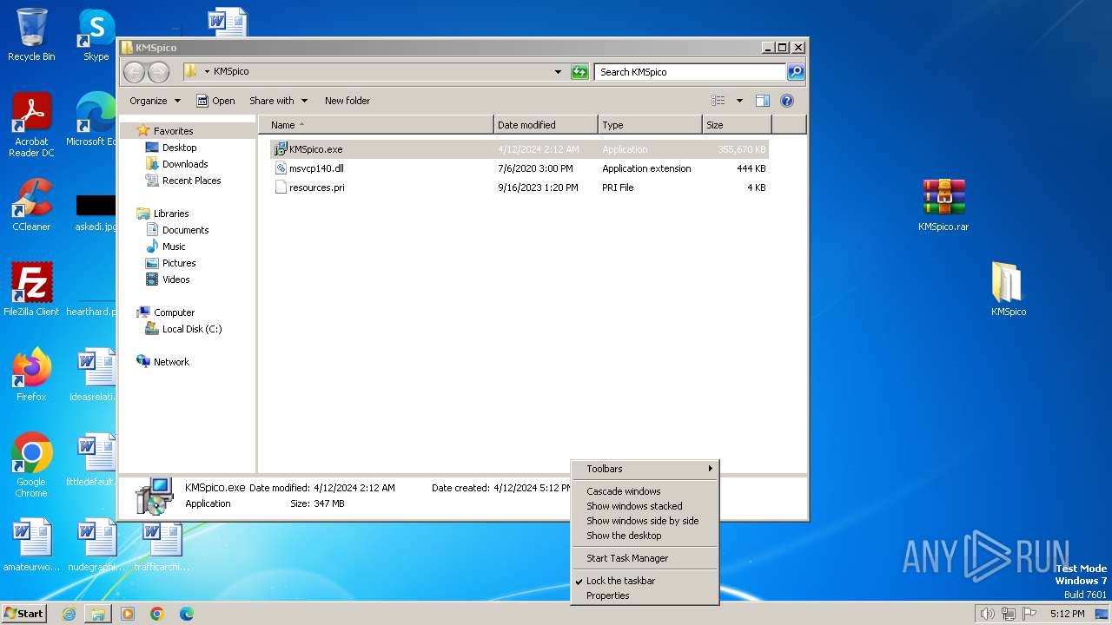Open Local Disk (C:)
Viewport: 1112px width, 625px height.
(192, 329)
